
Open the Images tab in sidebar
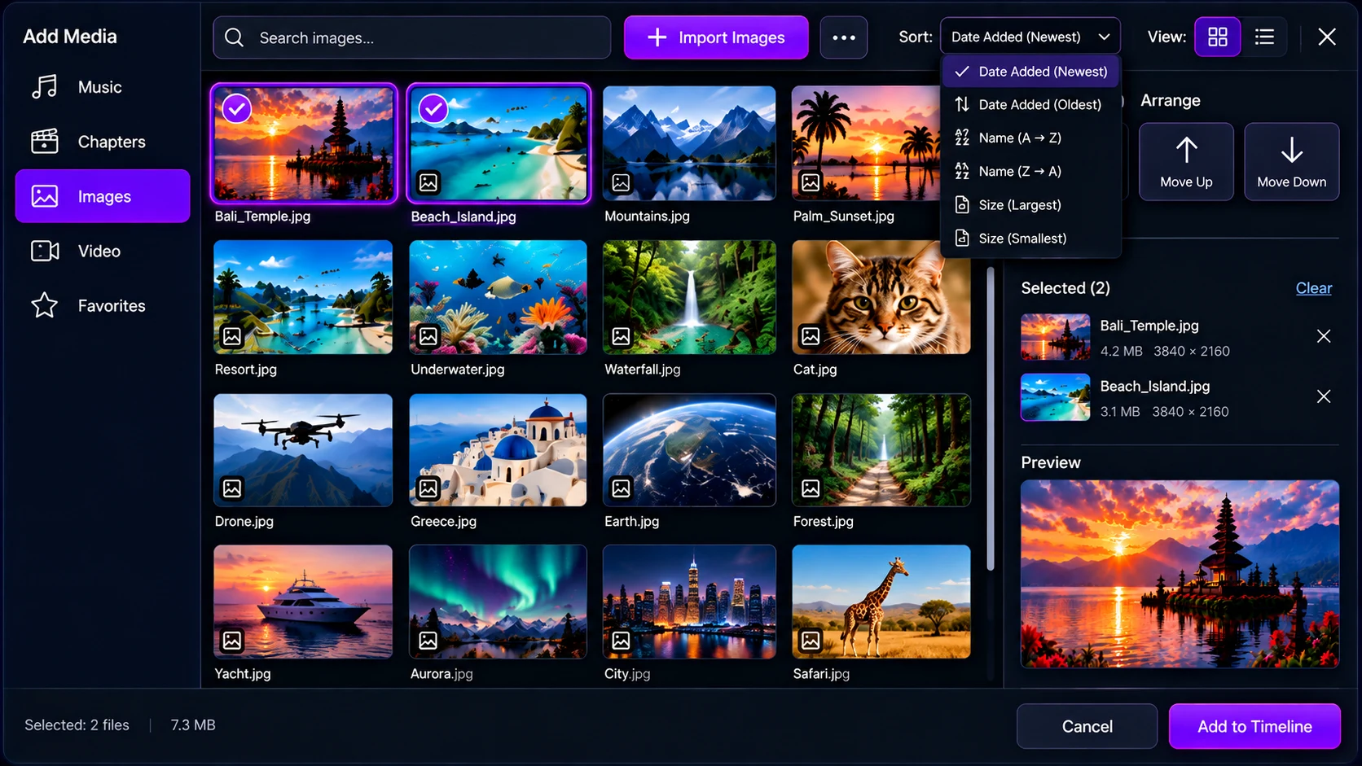pyautogui.click(x=102, y=196)
